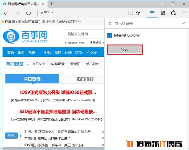Image resolution: width=189 pixels, height=150 pixels.
Task: Click the 电脑配置 hot tag
Action: 58,64
